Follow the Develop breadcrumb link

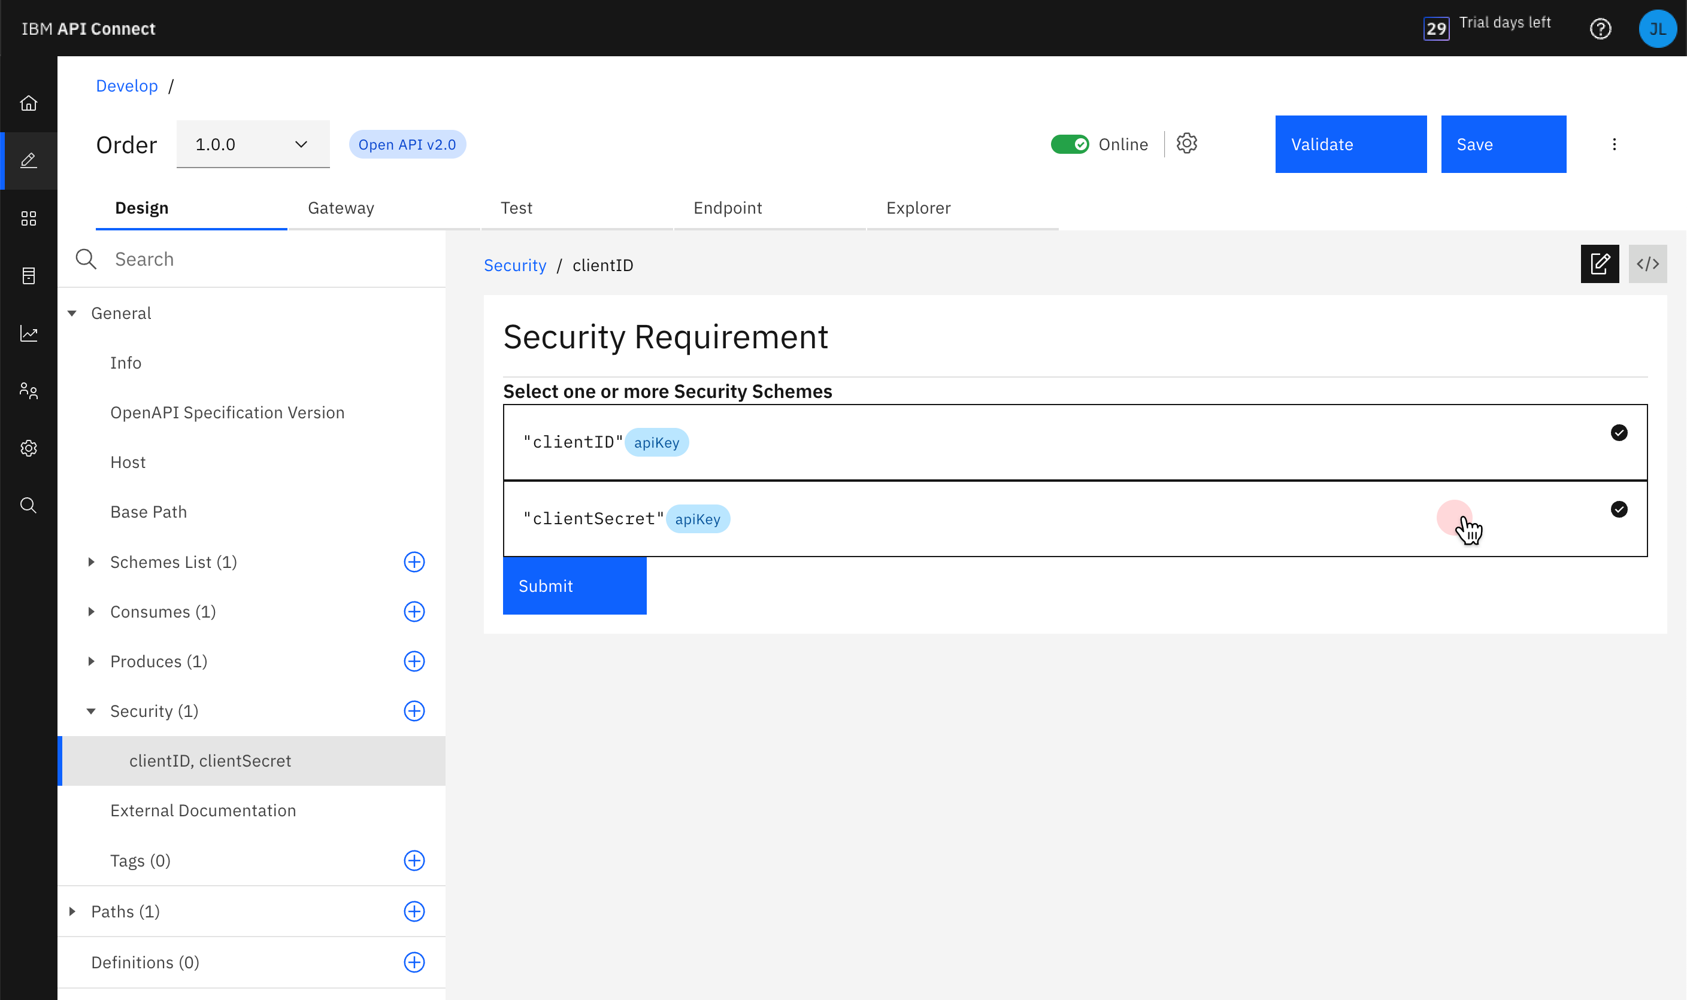point(127,86)
